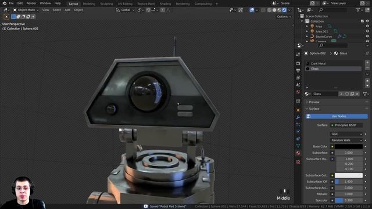Open the viewport Add menu
This screenshot has height=209, width=372.
67,10
